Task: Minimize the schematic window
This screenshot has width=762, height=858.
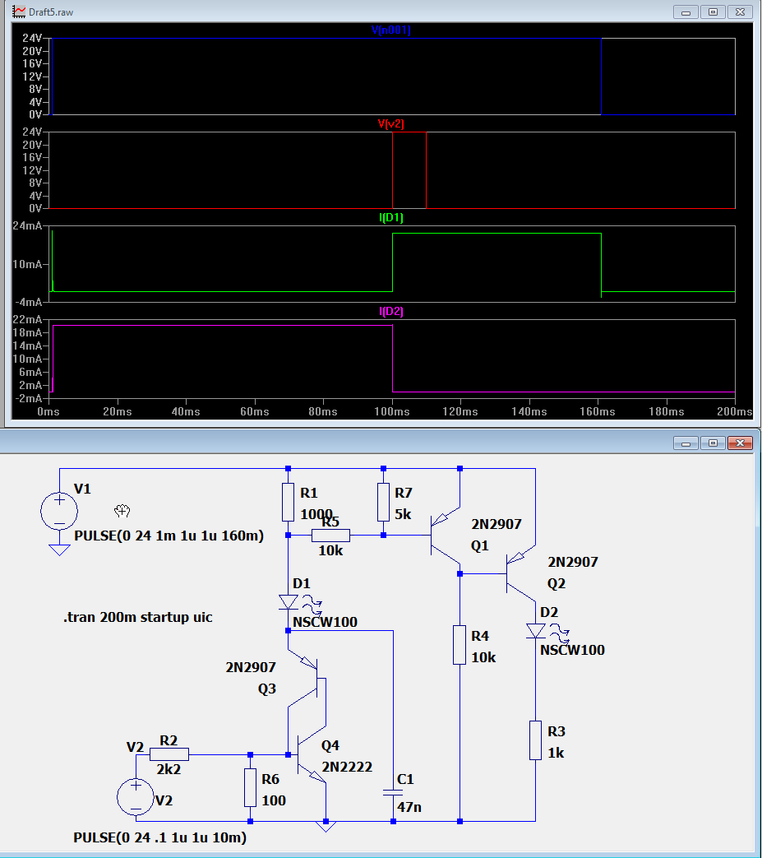Action: point(686,443)
